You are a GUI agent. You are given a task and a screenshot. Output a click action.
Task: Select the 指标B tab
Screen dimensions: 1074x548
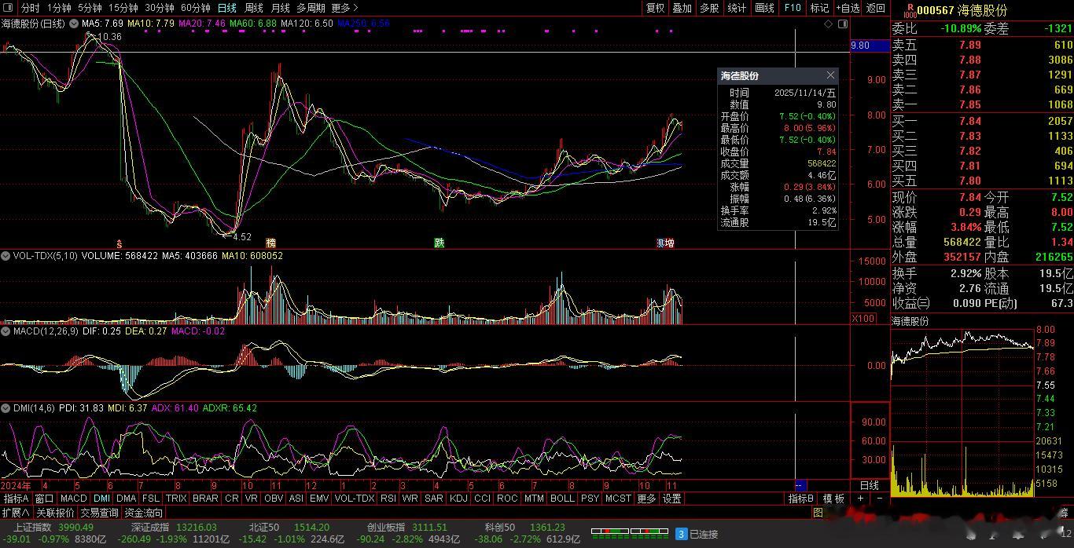click(x=801, y=499)
